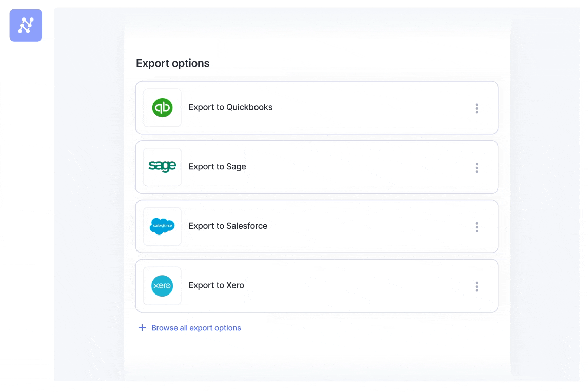
Task: Click the Xero logo icon
Action: pyautogui.click(x=162, y=286)
